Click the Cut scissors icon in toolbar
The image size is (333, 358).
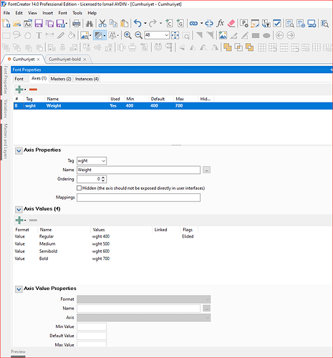(x=102, y=24)
